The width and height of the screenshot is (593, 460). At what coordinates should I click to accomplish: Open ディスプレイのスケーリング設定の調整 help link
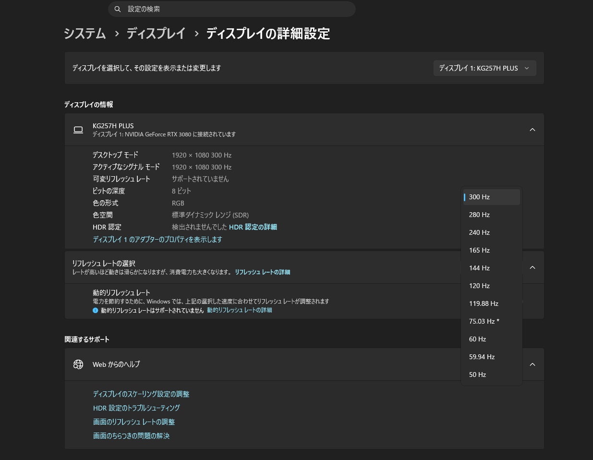point(141,394)
